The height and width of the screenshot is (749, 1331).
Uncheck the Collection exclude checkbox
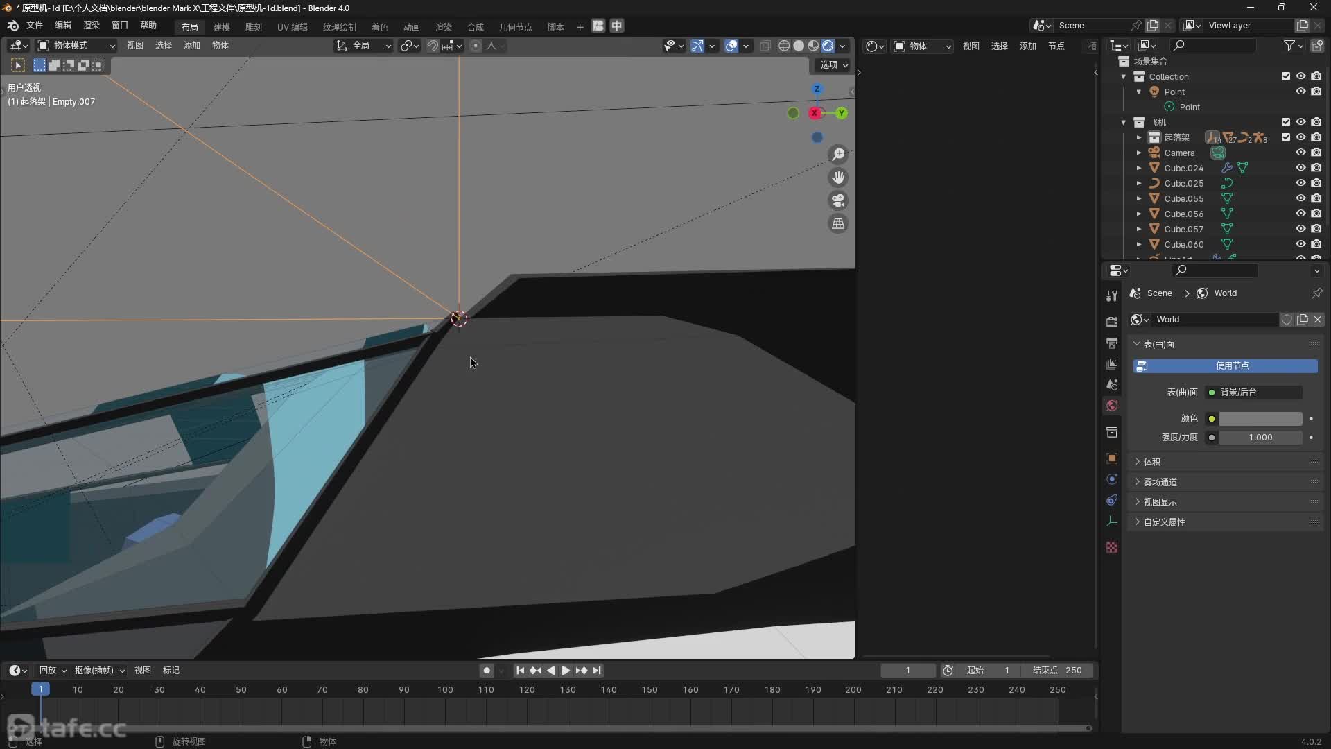coord(1286,76)
